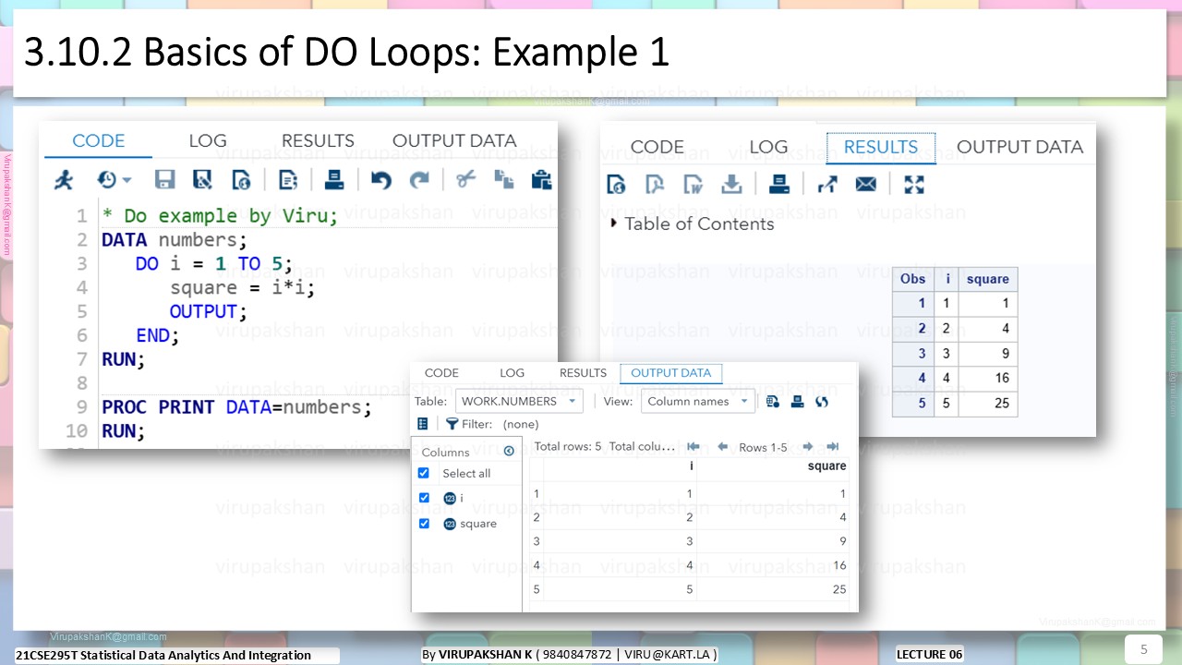Switch to the LOG tab in code panel

click(208, 140)
